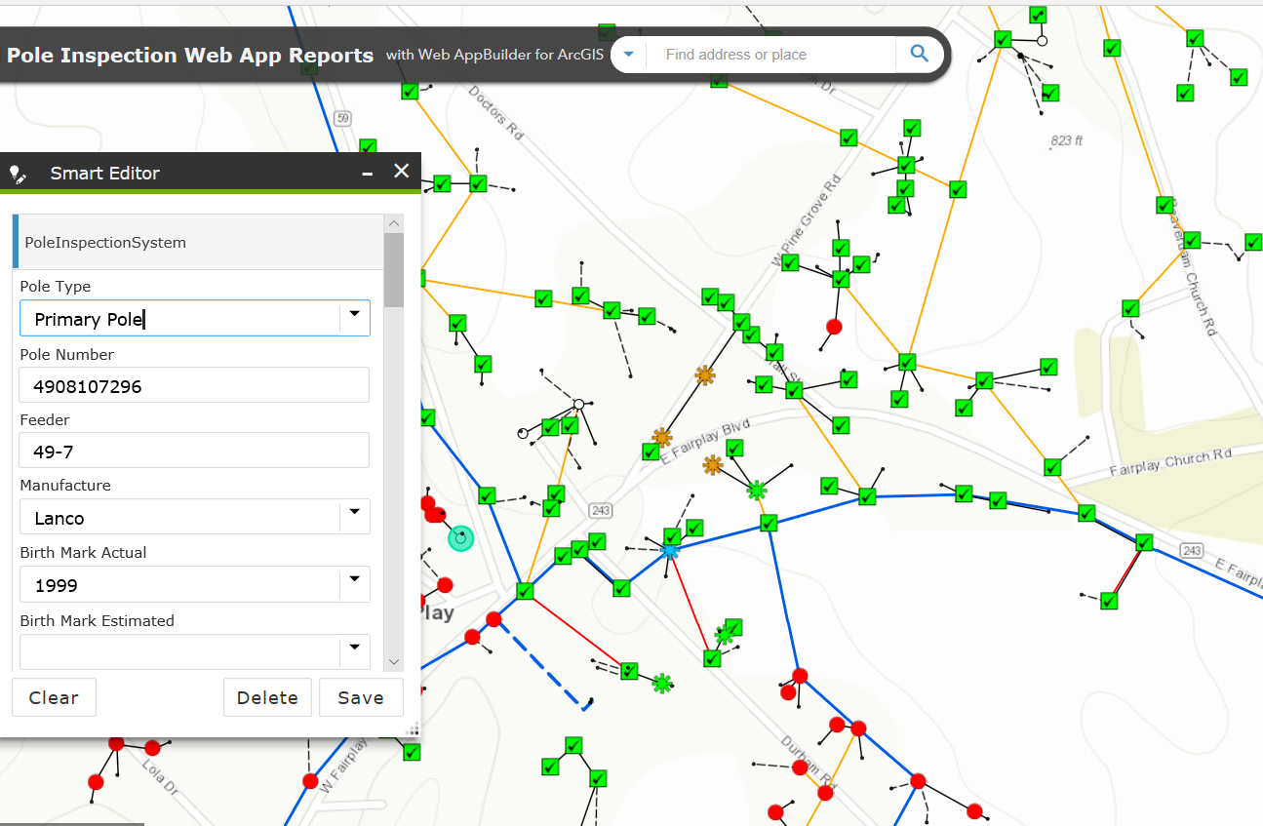The width and height of the screenshot is (1263, 826).
Task: Minimize the Smart Editor panel
Action: coord(368,173)
